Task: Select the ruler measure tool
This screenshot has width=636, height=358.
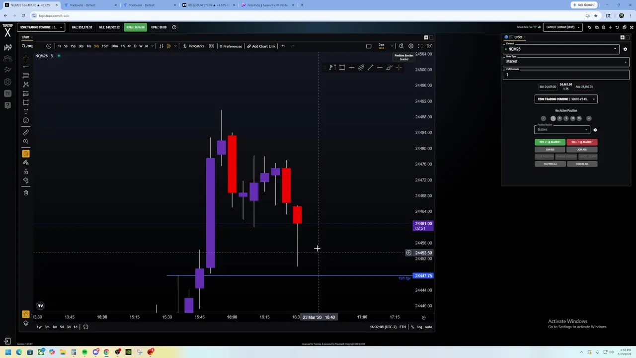Action: (26, 132)
